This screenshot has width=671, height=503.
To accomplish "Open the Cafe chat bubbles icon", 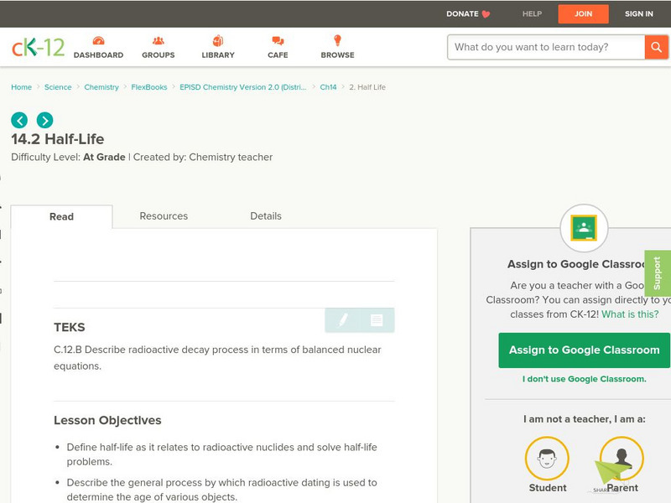I will [278, 41].
